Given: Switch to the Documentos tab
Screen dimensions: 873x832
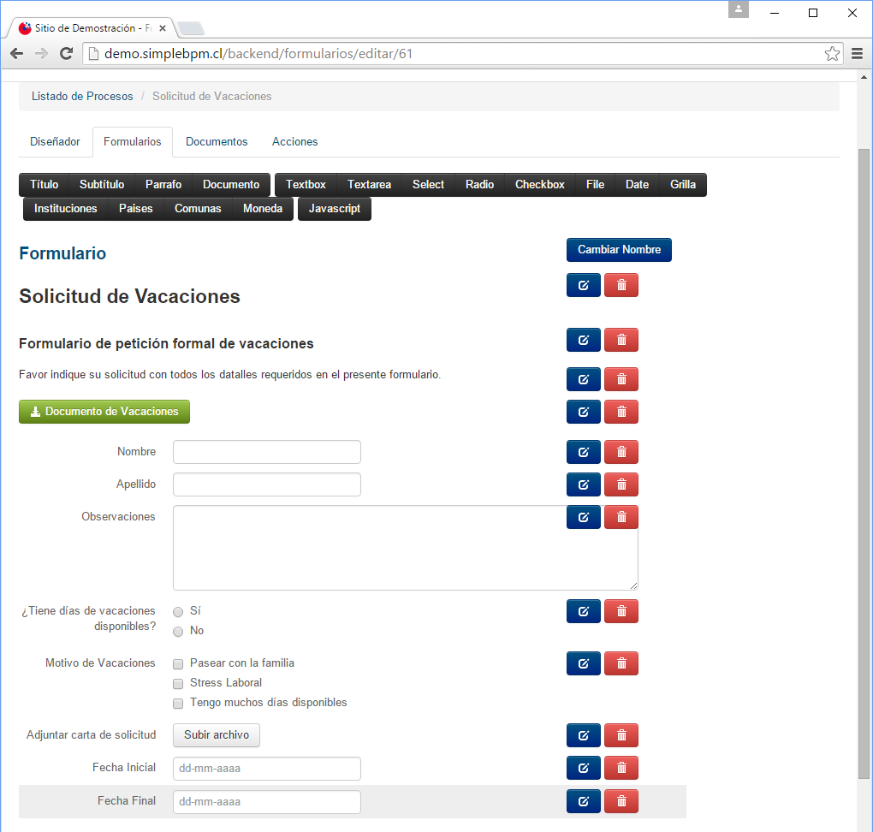Looking at the screenshot, I should (x=217, y=141).
